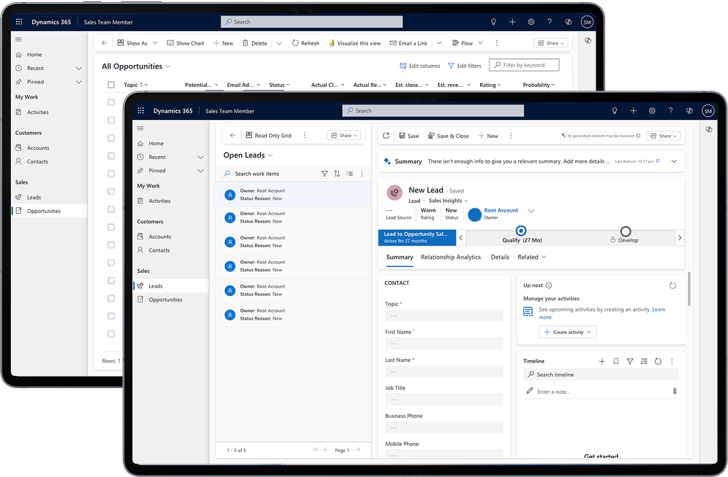Click the sort icon in the Open Leads panel
This screenshot has height=477, width=728.
(x=337, y=173)
